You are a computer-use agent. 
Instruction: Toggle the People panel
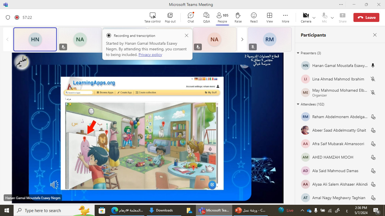[222, 17]
